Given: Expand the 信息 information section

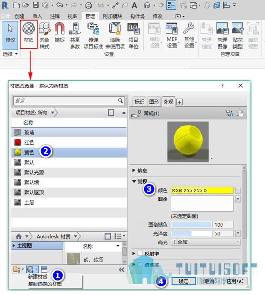Looking at the screenshot, I should (134, 170).
